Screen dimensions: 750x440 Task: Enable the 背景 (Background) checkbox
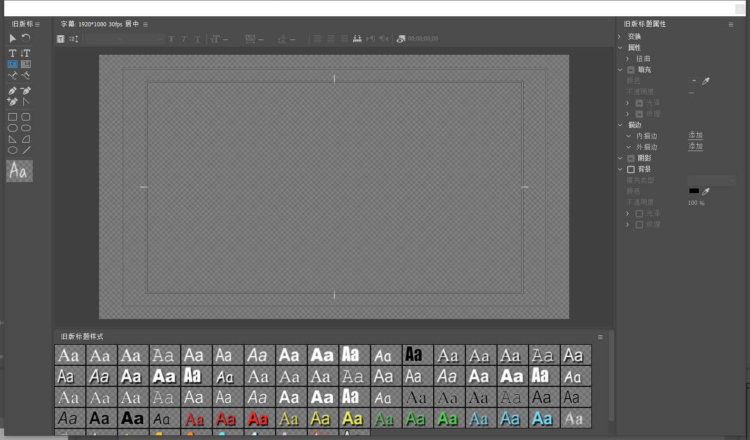click(631, 169)
